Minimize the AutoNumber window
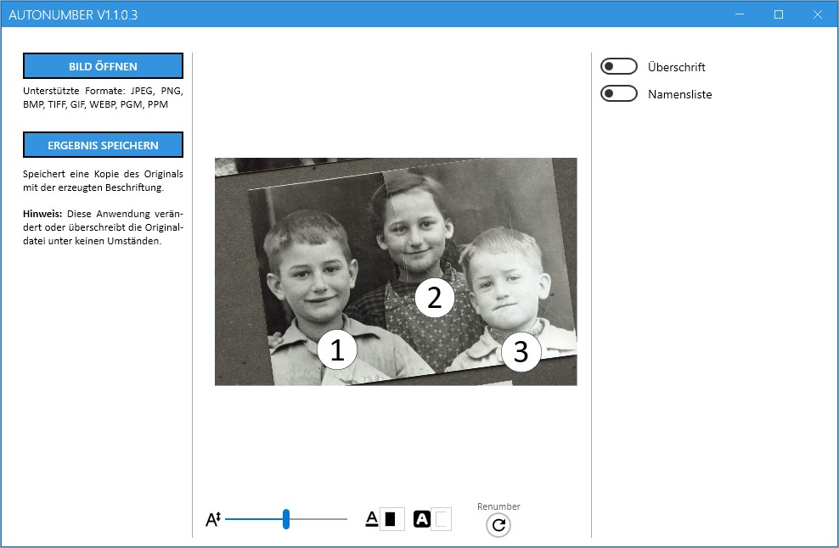Screen dimensions: 839x548 (740, 14)
